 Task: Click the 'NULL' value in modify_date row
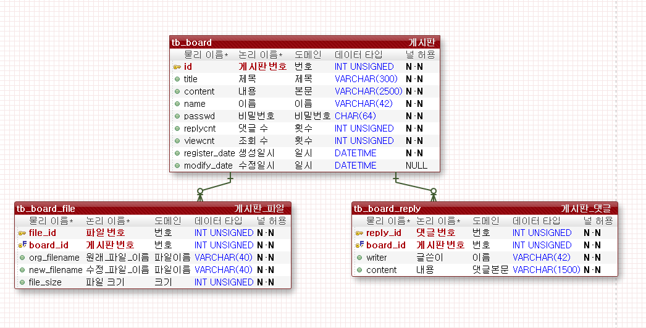pos(416,166)
